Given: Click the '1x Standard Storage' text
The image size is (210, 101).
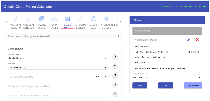Looking at the screenshot, I should (x=146, y=40).
